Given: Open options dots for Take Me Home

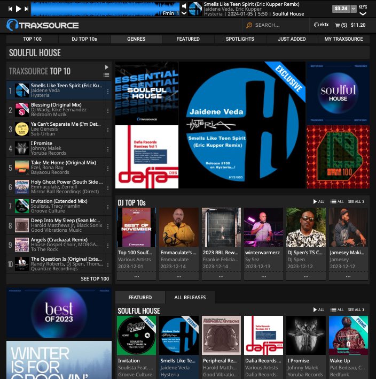Looking at the screenshot, I should (107, 169).
